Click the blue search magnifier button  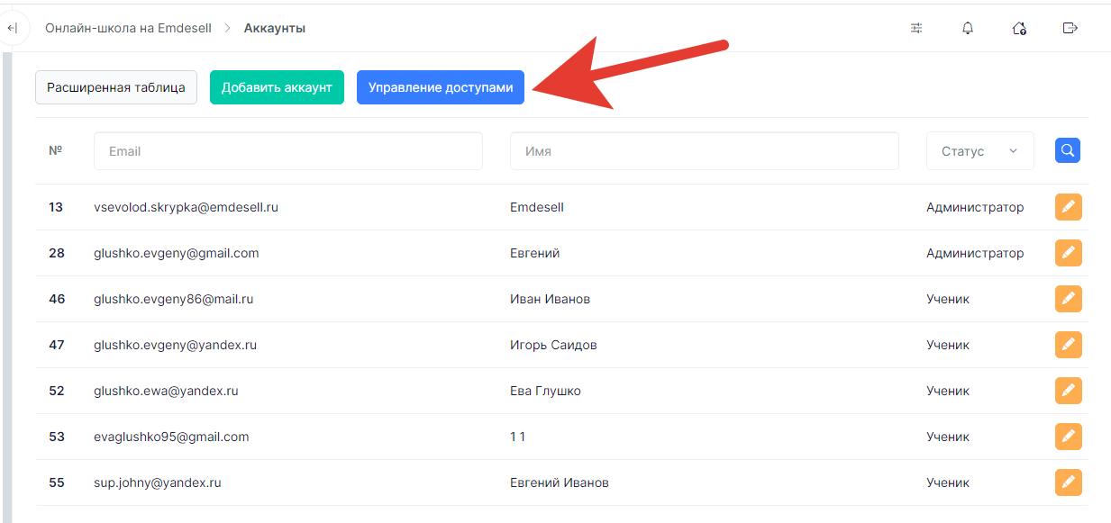point(1068,150)
